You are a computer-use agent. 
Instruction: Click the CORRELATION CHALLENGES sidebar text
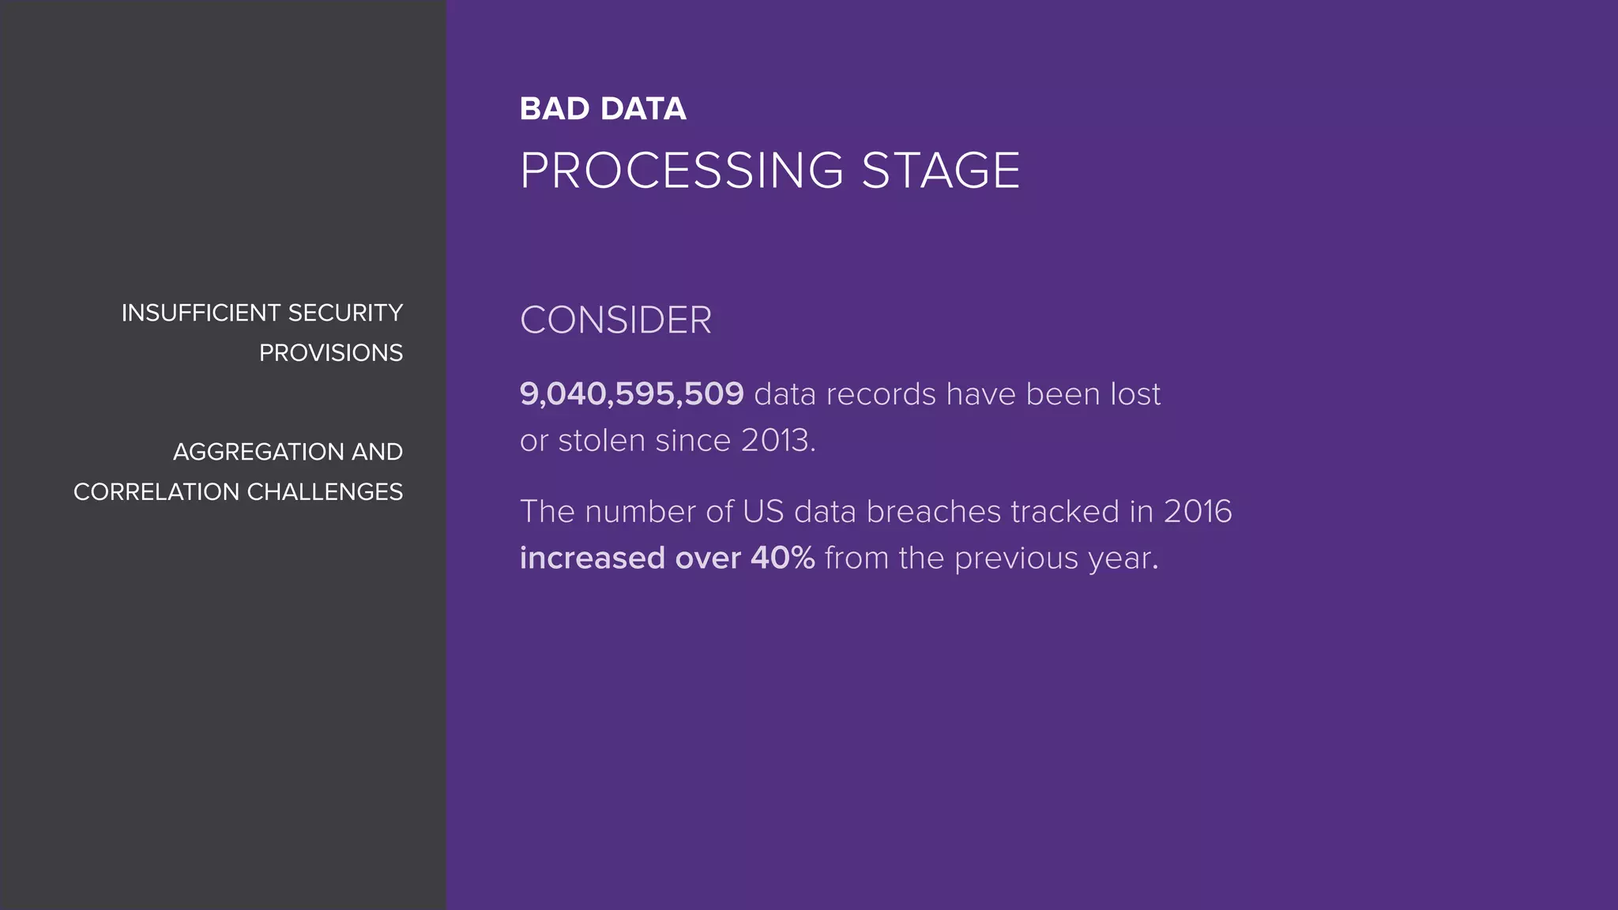(239, 492)
